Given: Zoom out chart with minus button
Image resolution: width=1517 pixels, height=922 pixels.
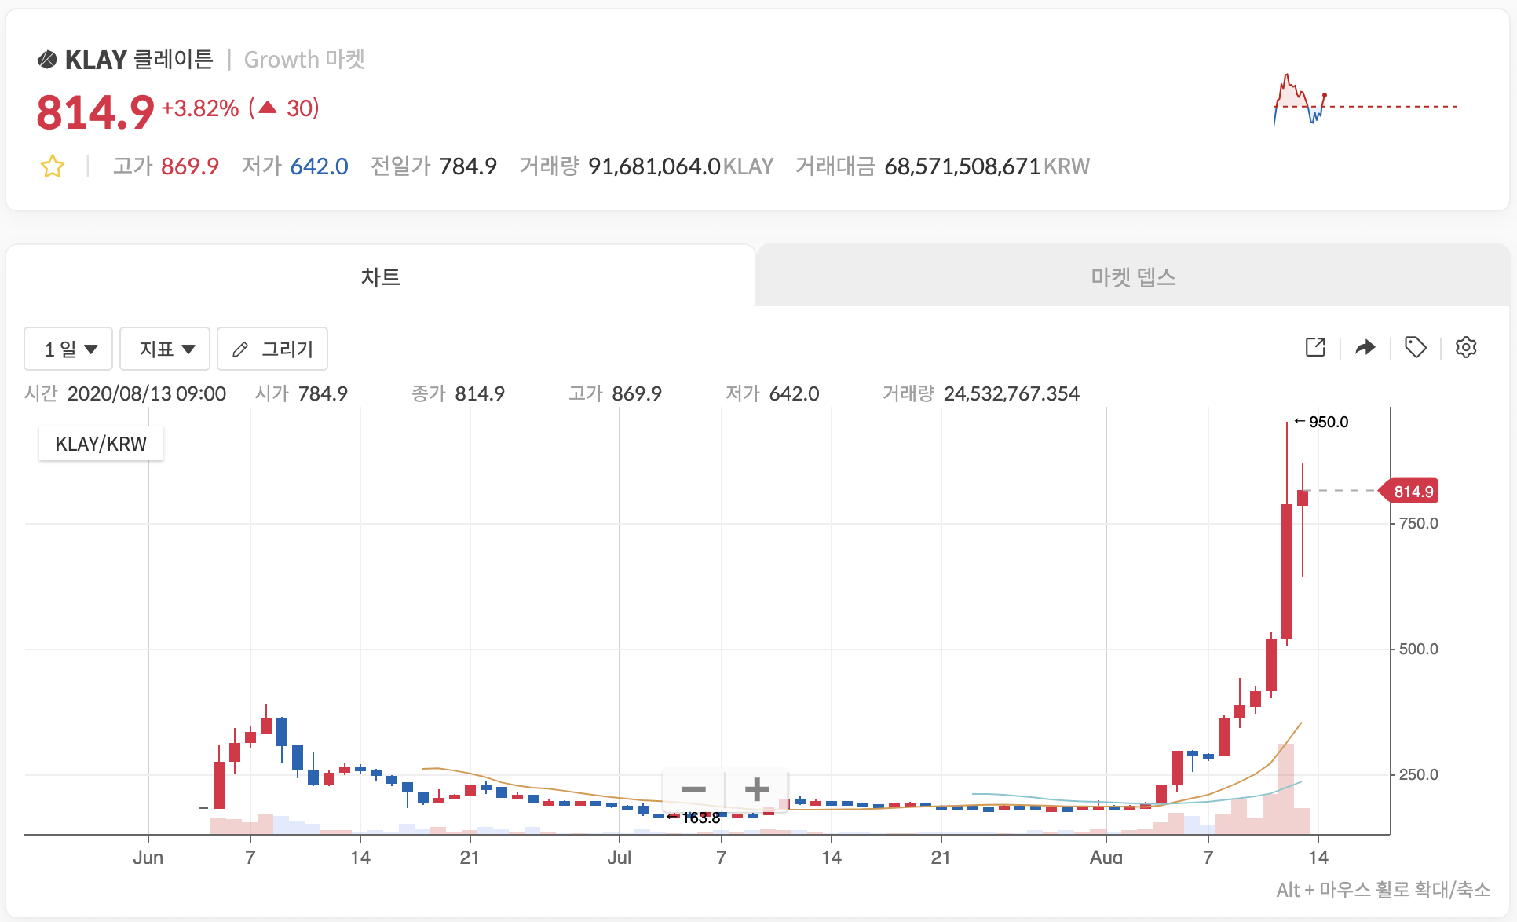Looking at the screenshot, I should tap(693, 789).
